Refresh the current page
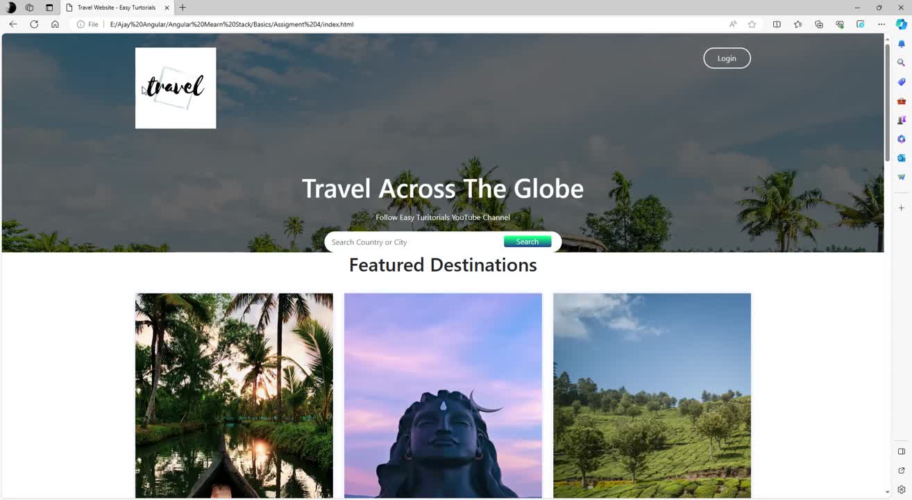This screenshot has height=500, width=912. click(34, 24)
